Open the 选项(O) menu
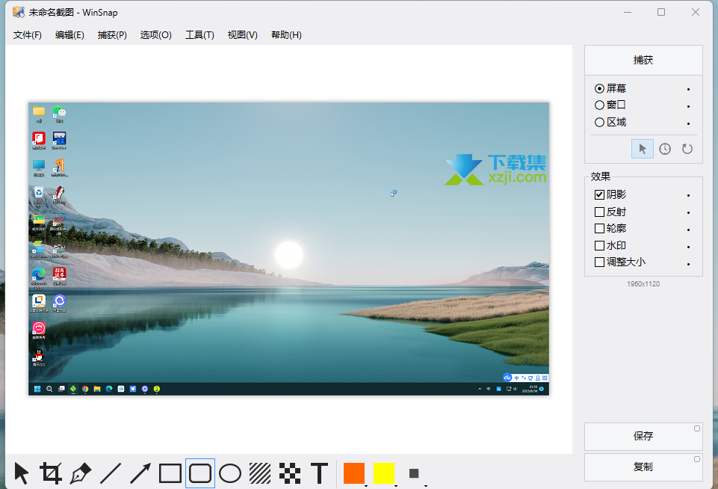The width and height of the screenshot is (718, 489). coord(155,35)
